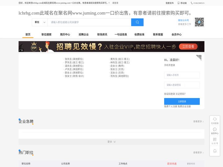223x167 pixels.
Task: Open the 职位搜索 menu item
Action: (x=46, y=34)
